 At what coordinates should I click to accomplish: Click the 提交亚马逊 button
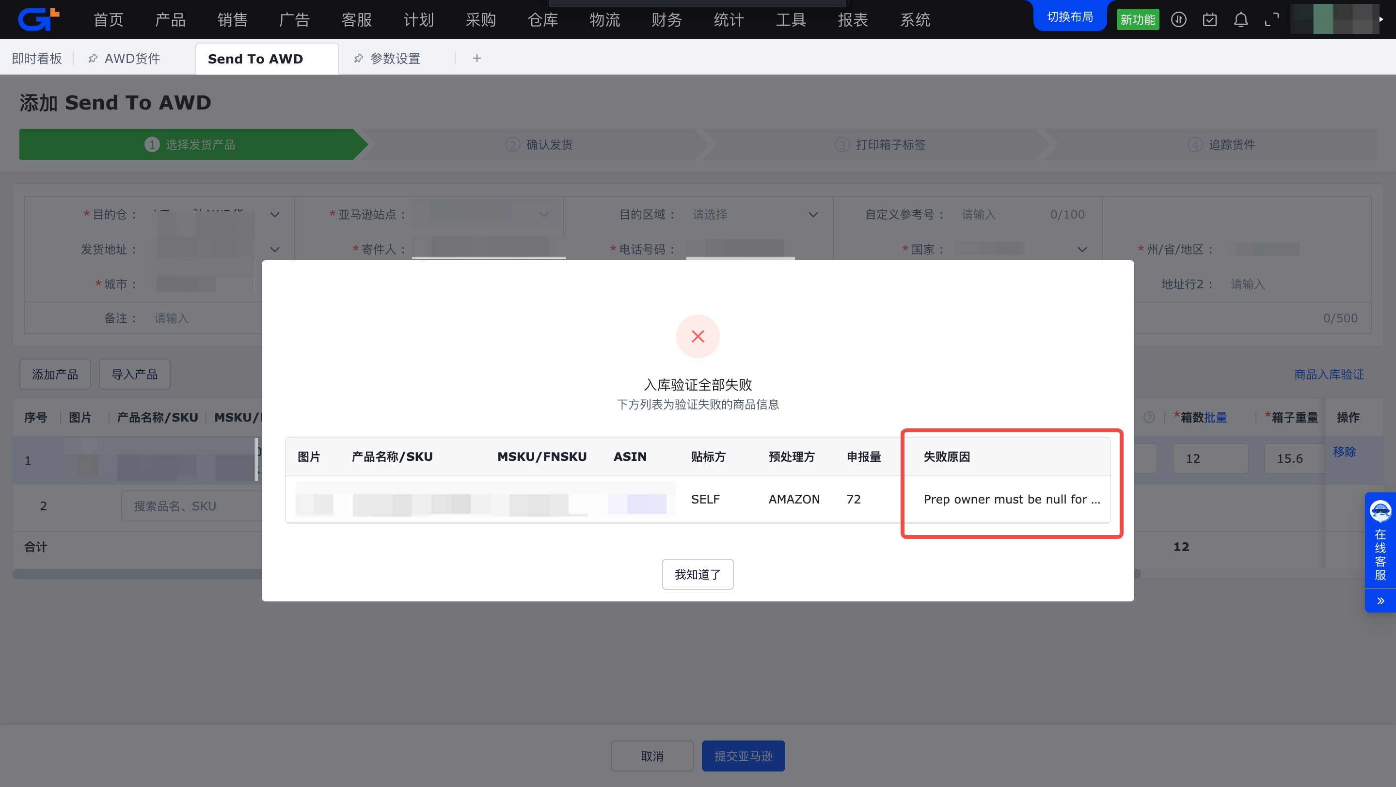coord(744,756)
